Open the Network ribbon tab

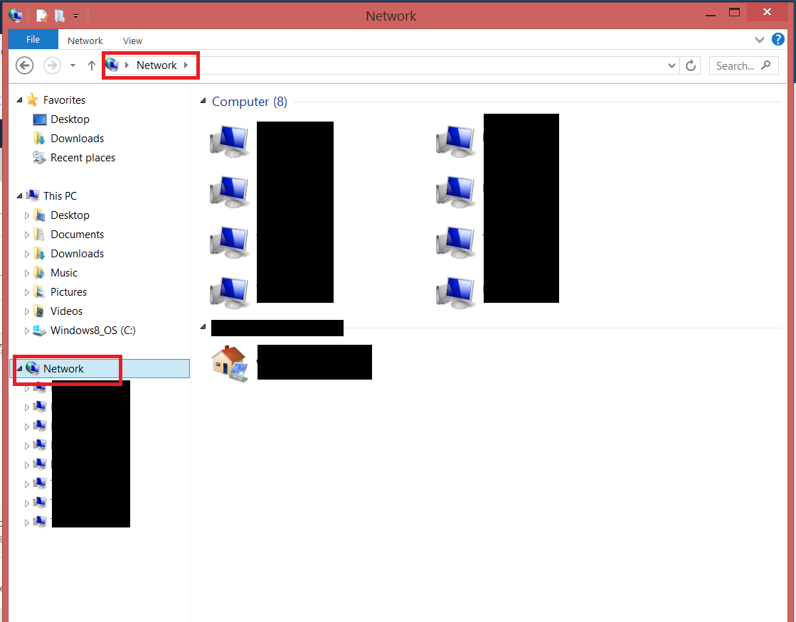point(85,41)
